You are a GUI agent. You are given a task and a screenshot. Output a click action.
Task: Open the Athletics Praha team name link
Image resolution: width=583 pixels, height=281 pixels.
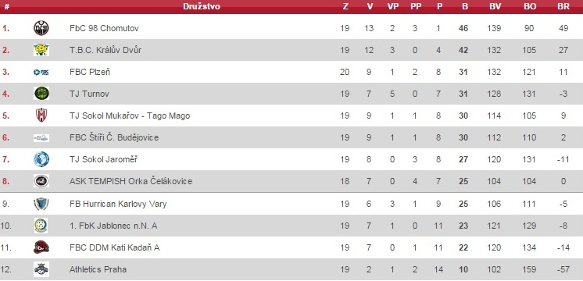(x=98, y=269)
